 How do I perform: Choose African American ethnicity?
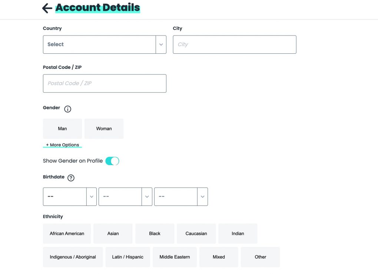67,234
